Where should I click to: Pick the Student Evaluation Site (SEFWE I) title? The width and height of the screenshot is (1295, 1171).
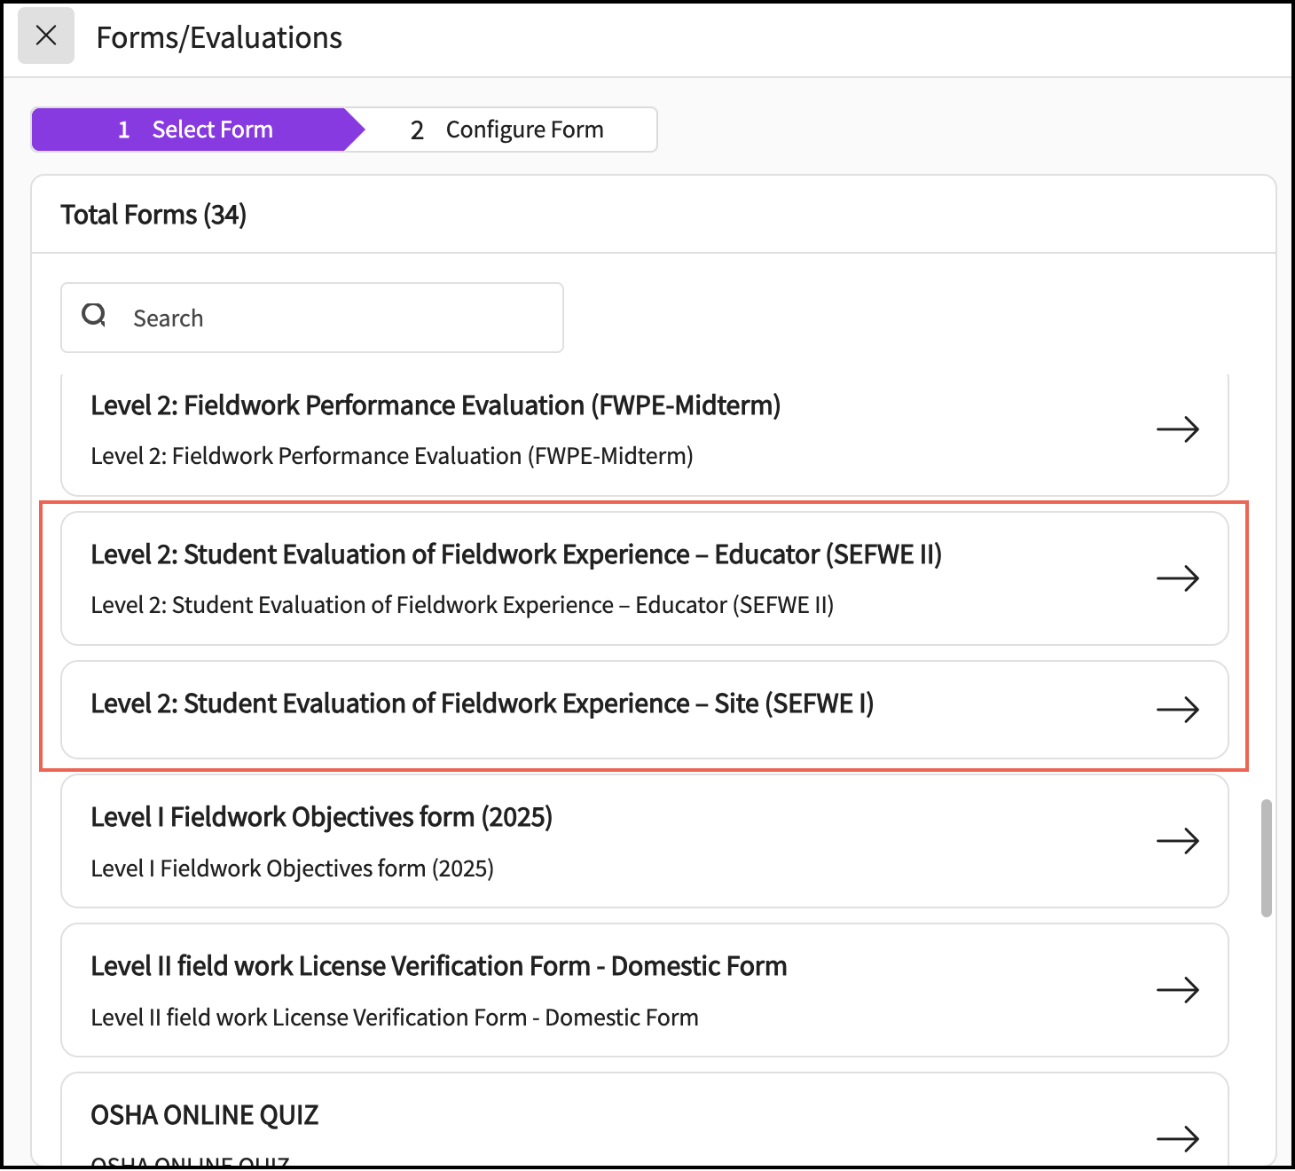point(482,703)
